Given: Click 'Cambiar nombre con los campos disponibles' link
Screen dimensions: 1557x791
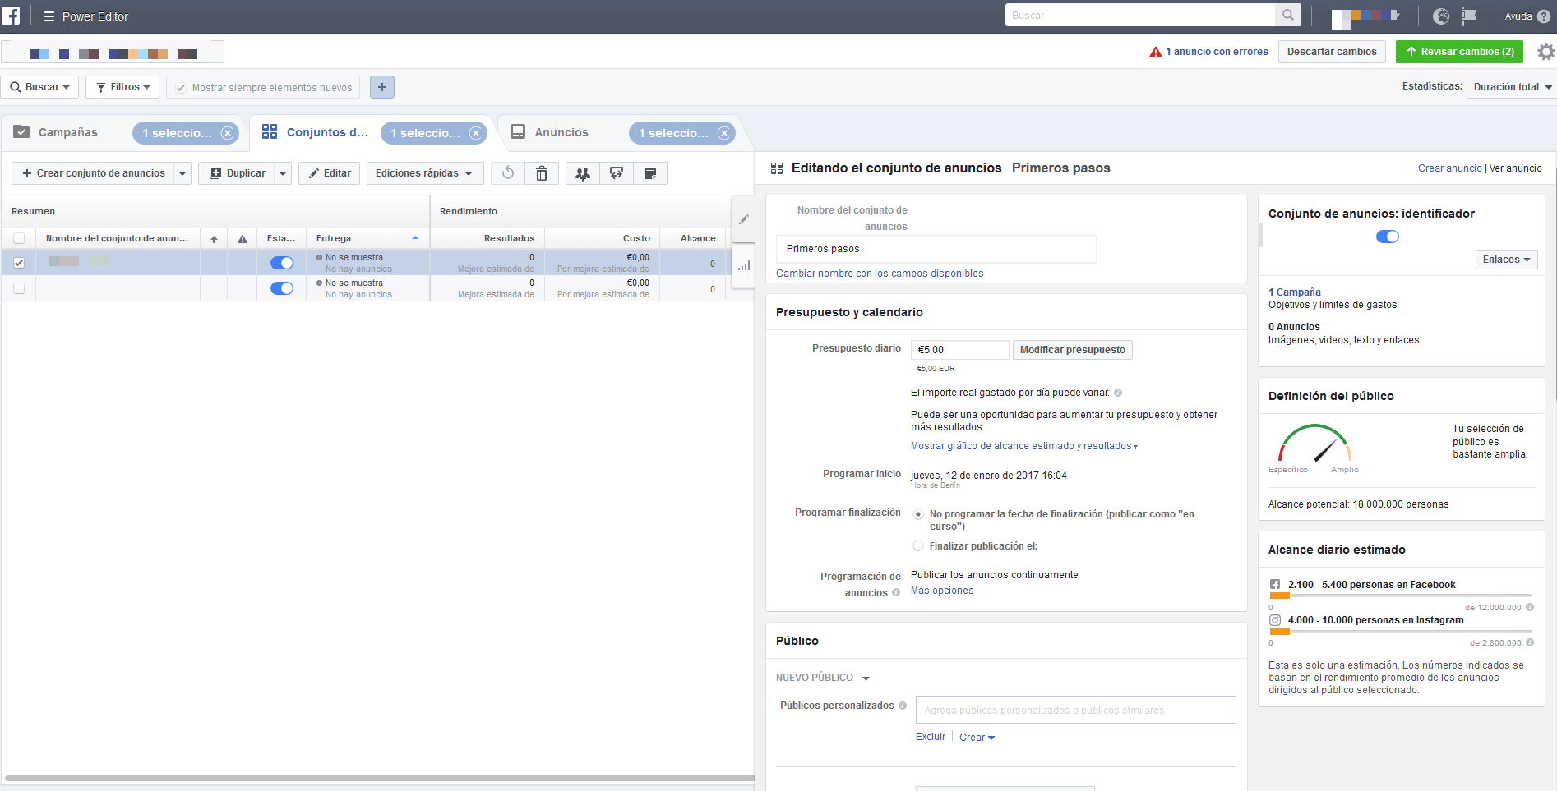Looking at the screenshot, I should tap(880, 274).
